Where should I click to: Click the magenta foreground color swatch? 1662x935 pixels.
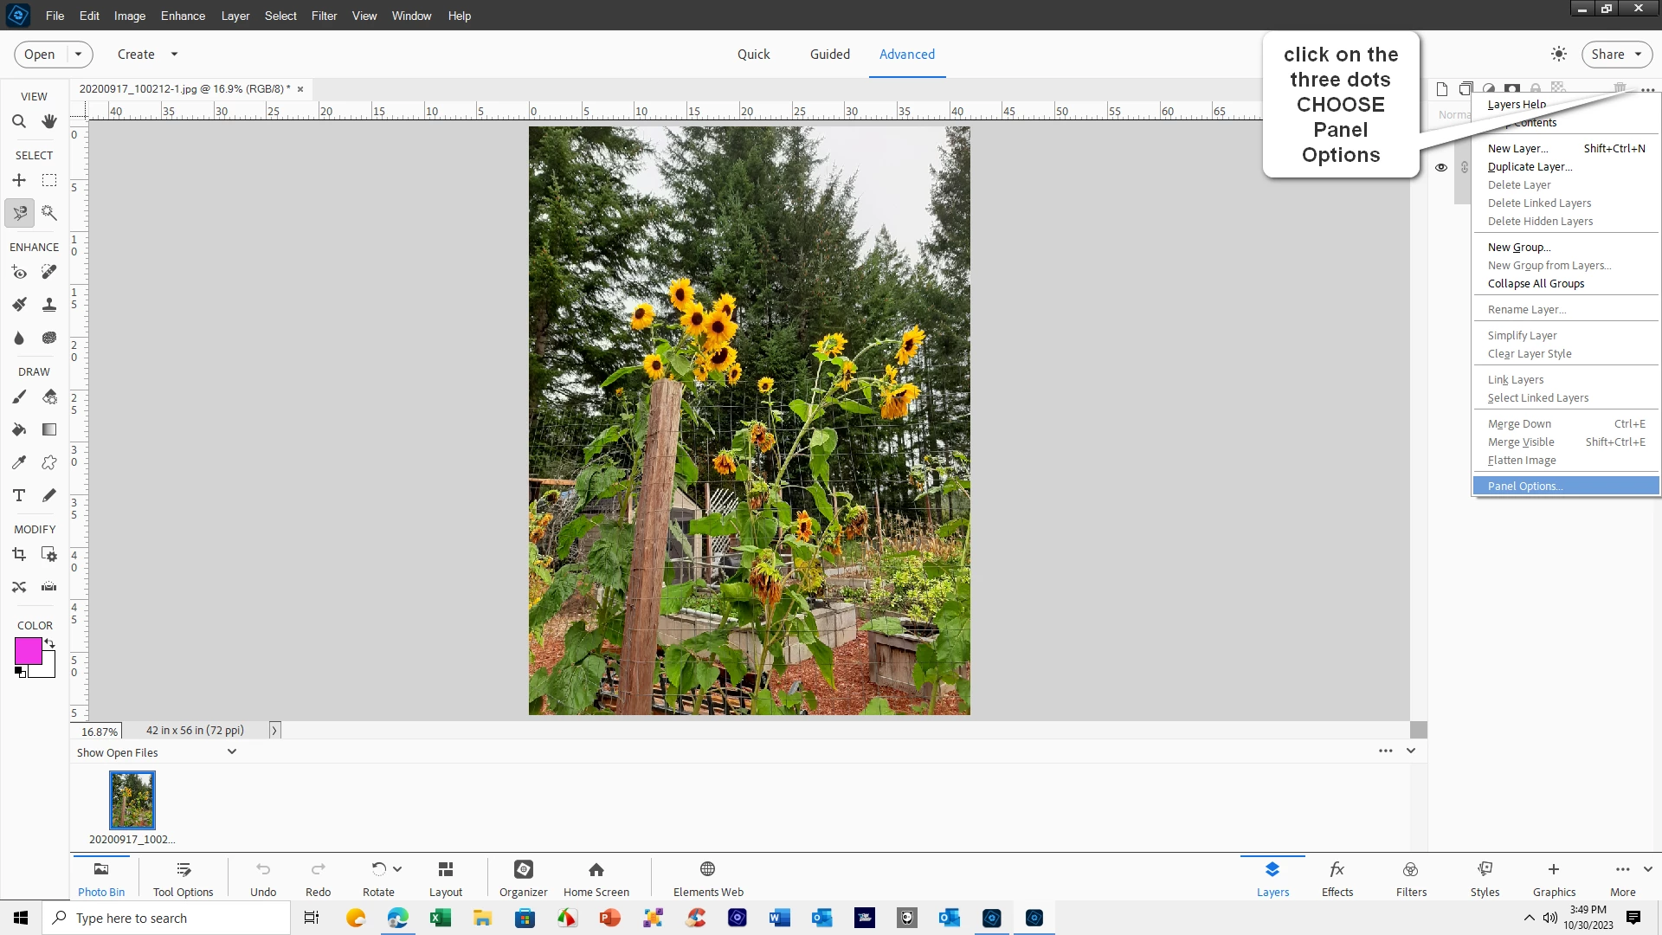click(28, 651)
